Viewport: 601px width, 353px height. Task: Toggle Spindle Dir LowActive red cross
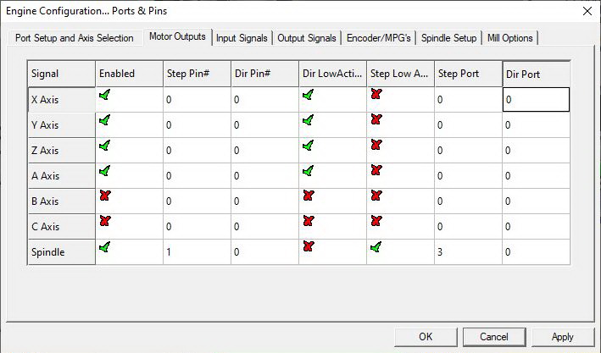click(x=309, y=247)
